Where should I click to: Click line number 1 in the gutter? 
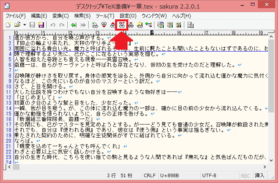[10, 38]
